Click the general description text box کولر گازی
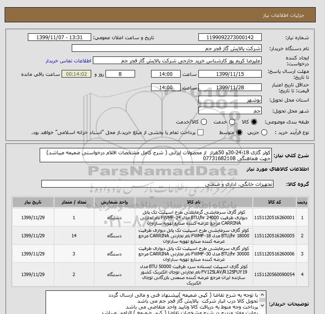Image resolution: width=325 pixels, height=314 pixels. (156, 155)
